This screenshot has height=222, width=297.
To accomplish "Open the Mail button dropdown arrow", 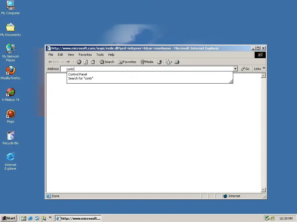I will click(172, 62).
